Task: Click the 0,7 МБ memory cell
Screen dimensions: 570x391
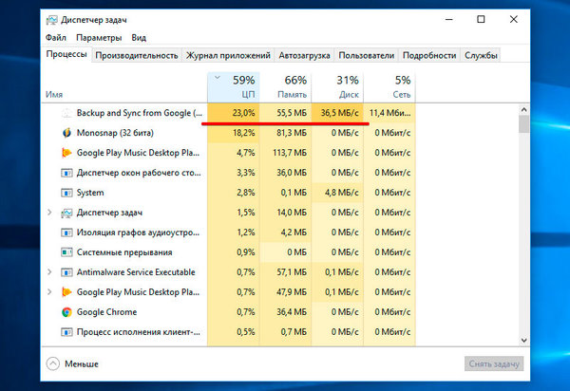Action: coord(285,332)
